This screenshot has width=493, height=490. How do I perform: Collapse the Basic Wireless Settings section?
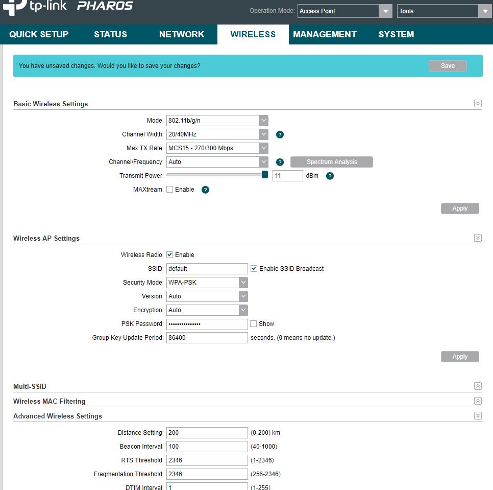[478, 104]
